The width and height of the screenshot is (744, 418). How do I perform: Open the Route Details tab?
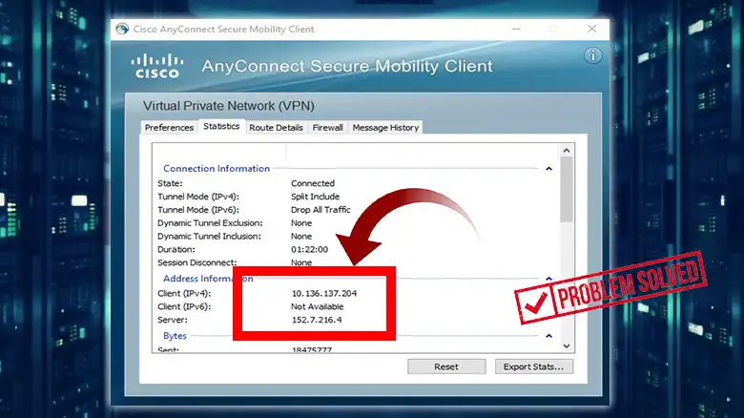click(276, 127)
